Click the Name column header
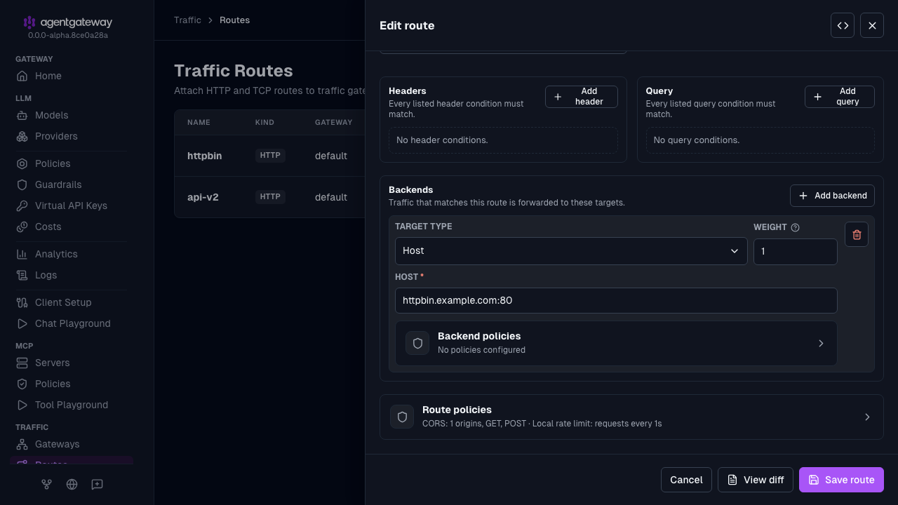Image resolution: width=898 pixels, height=505 pixels. tap(199, 122)
